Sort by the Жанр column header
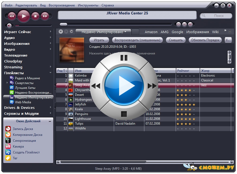The image size is (237, 174). 216,71
